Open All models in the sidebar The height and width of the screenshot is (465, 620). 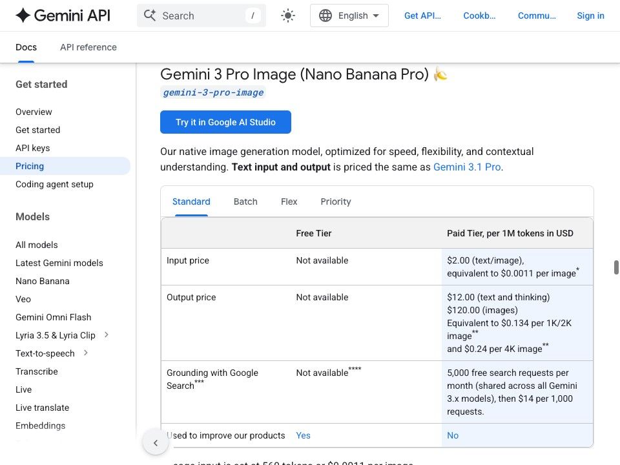click(x=36, y=245)
